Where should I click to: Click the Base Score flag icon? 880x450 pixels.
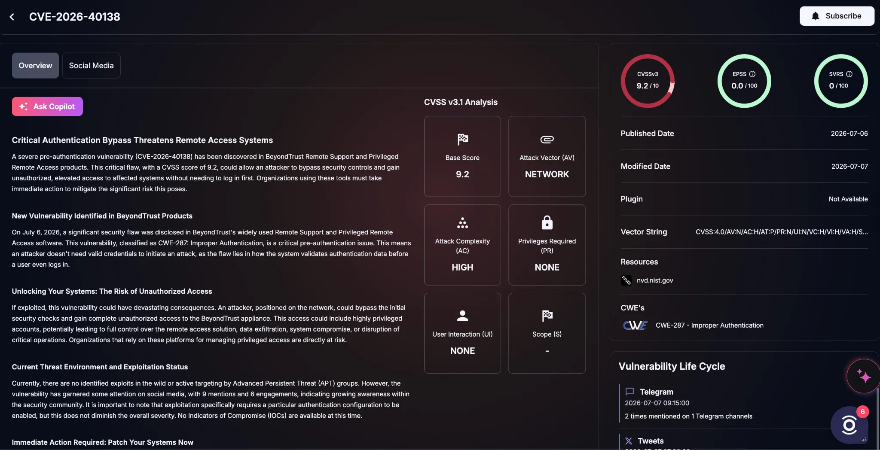pyautogui.click(x=462, y=139)
